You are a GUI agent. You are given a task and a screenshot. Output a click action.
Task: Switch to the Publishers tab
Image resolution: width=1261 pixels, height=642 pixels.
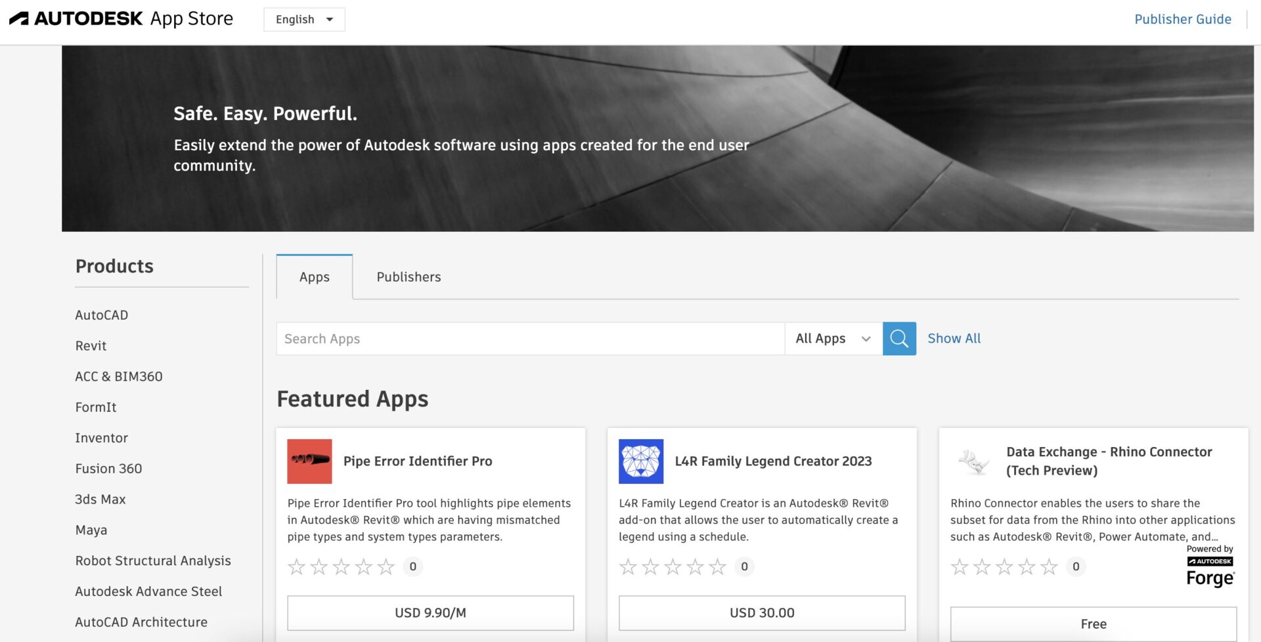pyautogui.click(x=409, y=277)
